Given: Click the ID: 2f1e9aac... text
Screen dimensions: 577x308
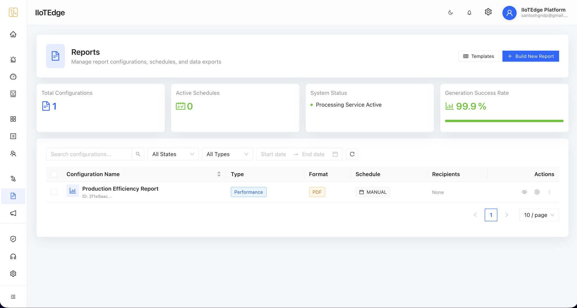Looking at the screenshot, I should click(97, 196).
